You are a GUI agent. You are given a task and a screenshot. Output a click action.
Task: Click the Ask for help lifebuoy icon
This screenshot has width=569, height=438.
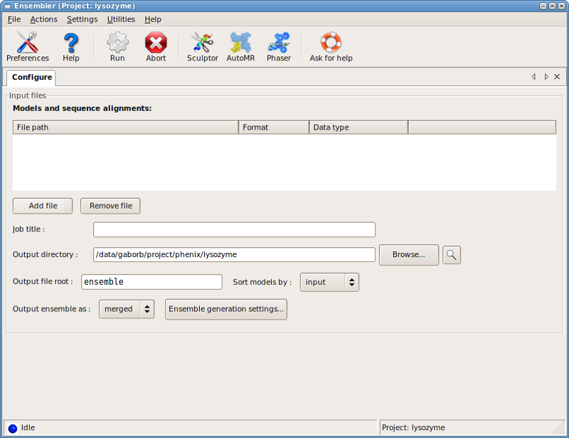330,46
